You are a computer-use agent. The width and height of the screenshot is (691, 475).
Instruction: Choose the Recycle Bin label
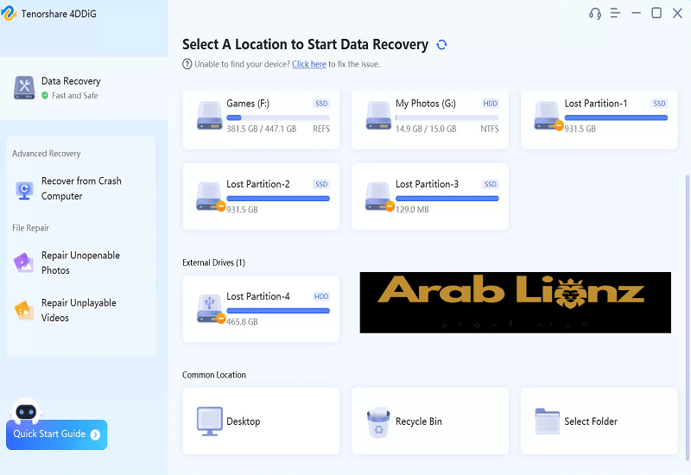pyautogui.click(x=419, y=421)
